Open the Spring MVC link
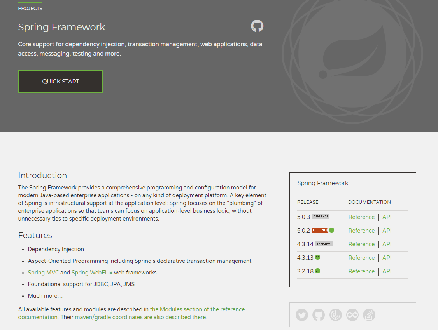 pyautogui.click(x=43, y=273)
